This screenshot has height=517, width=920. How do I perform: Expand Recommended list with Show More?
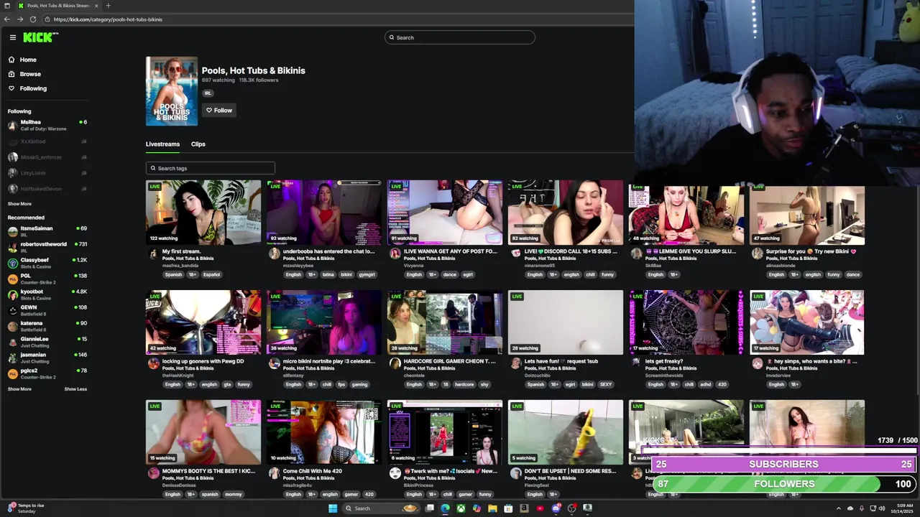19,389
